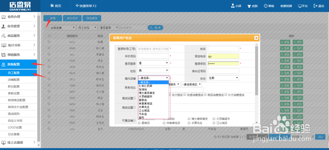
Task: Open the --请选择地区 dropdown
Action: [x=191, y=84]
